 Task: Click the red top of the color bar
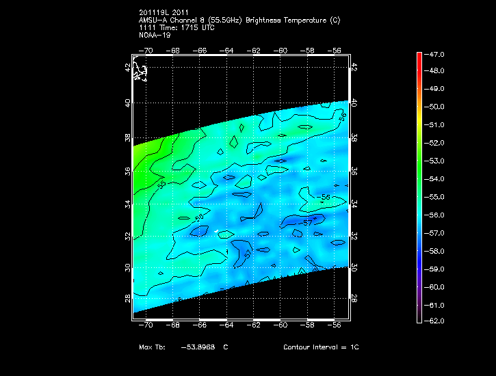click(x=419, y=58)
